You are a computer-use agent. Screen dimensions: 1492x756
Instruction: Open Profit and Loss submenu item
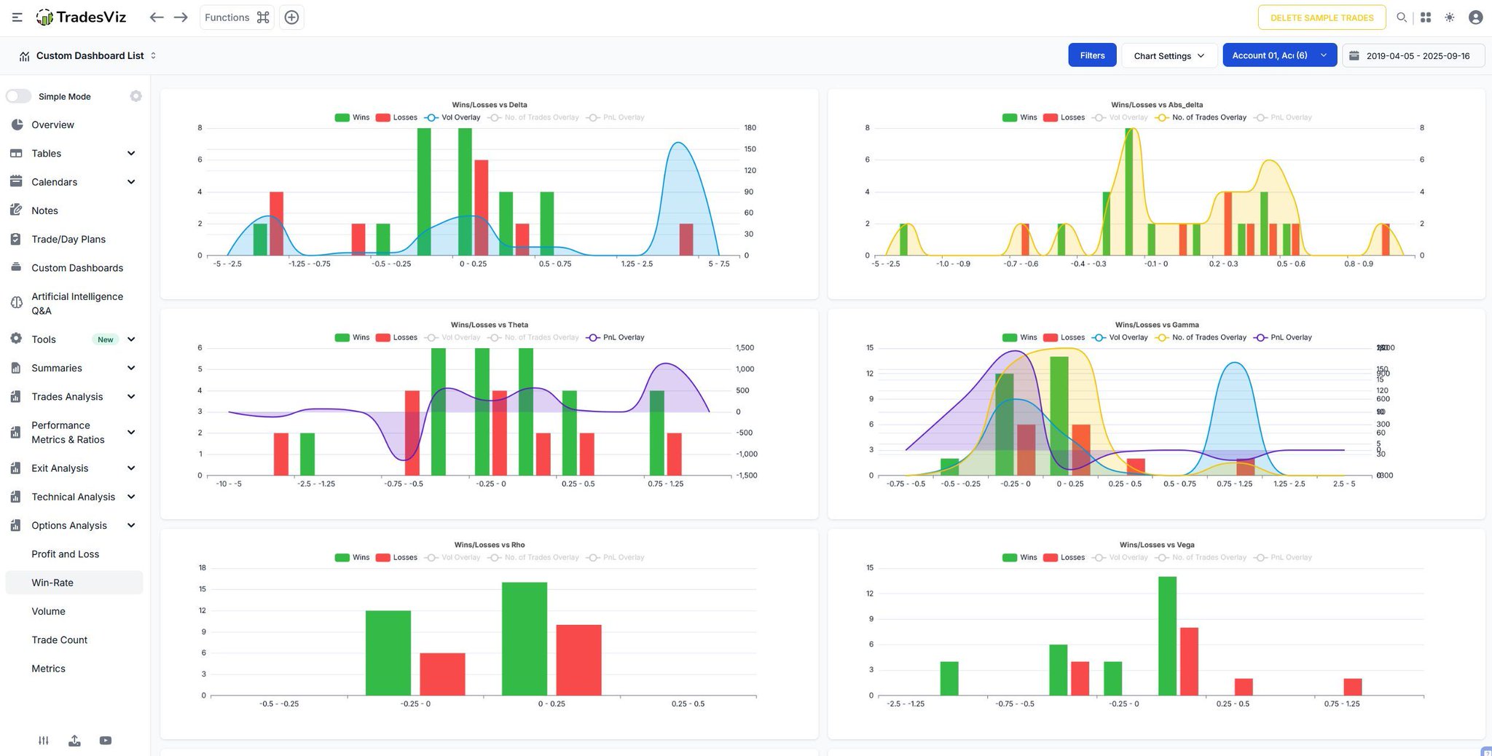65,554
